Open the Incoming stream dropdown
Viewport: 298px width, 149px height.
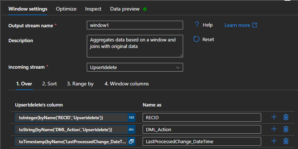tap(135, 67)
